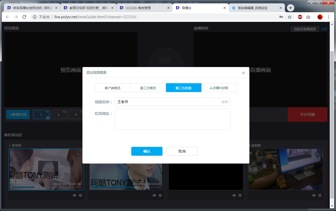Open settings gear for third source
Viewport: 336px width, 211px height.
point(240,195)
